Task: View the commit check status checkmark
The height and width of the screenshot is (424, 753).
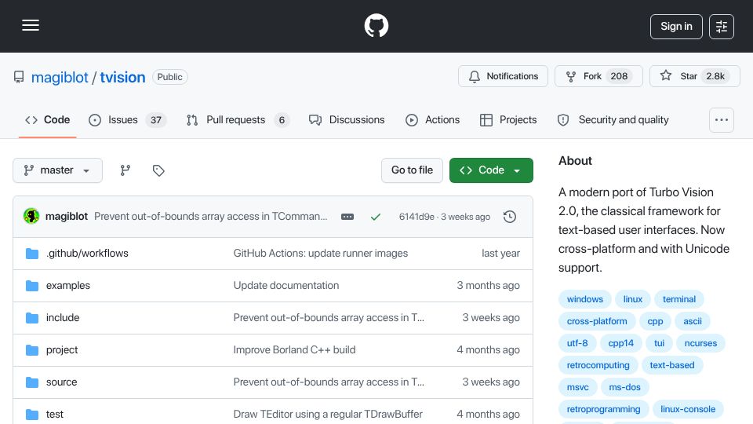Action: point(376,217)
